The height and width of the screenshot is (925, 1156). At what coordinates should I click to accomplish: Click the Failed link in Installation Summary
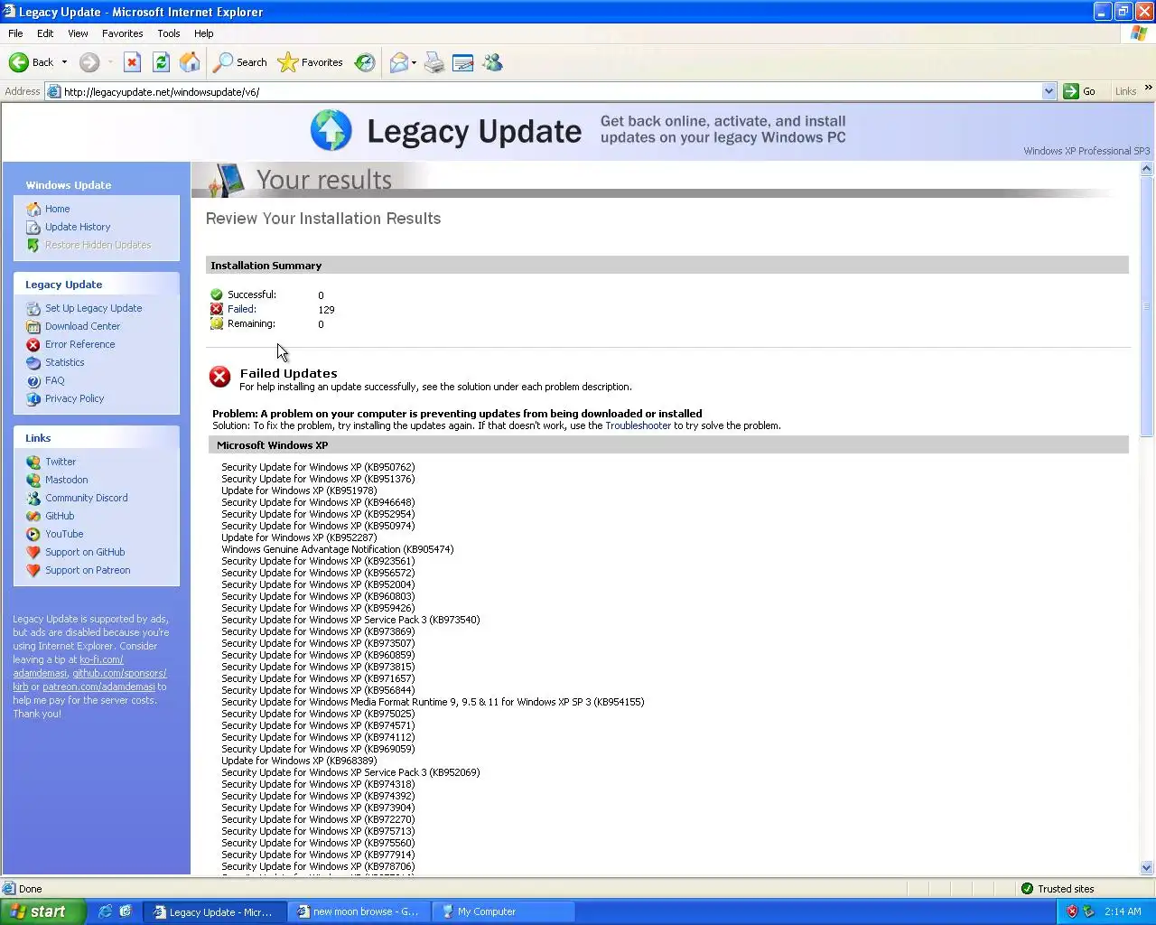coord(241,309)
